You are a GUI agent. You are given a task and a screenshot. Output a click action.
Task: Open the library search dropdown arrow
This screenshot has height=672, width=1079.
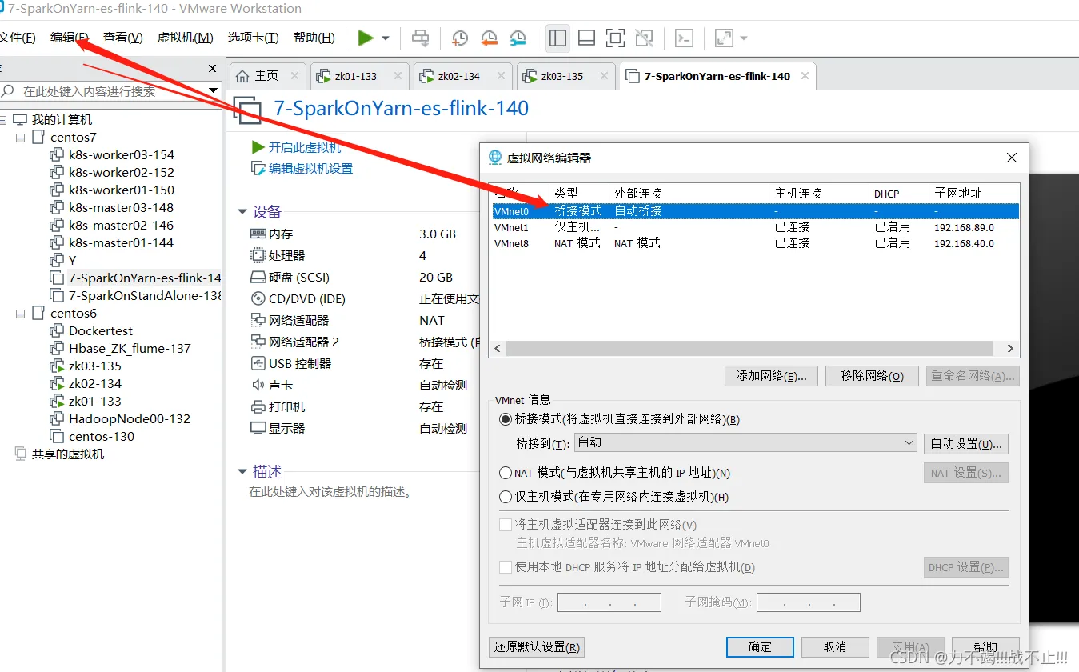tap(212, 90)
